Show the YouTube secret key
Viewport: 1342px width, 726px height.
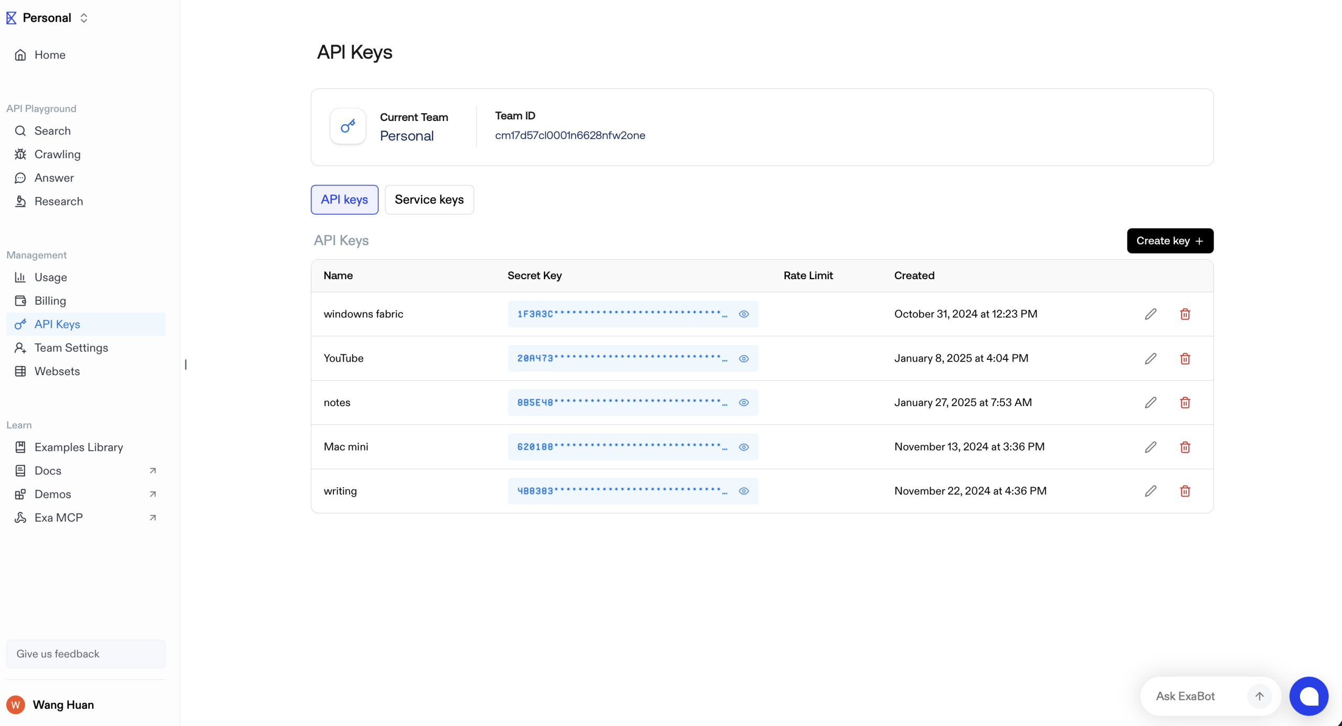coord(743,359)
